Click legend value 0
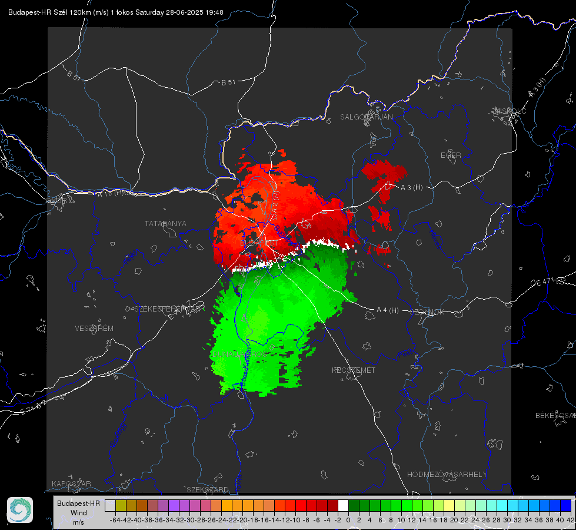Viewport: 576px width, 530px height. click(x=348, y=520)
